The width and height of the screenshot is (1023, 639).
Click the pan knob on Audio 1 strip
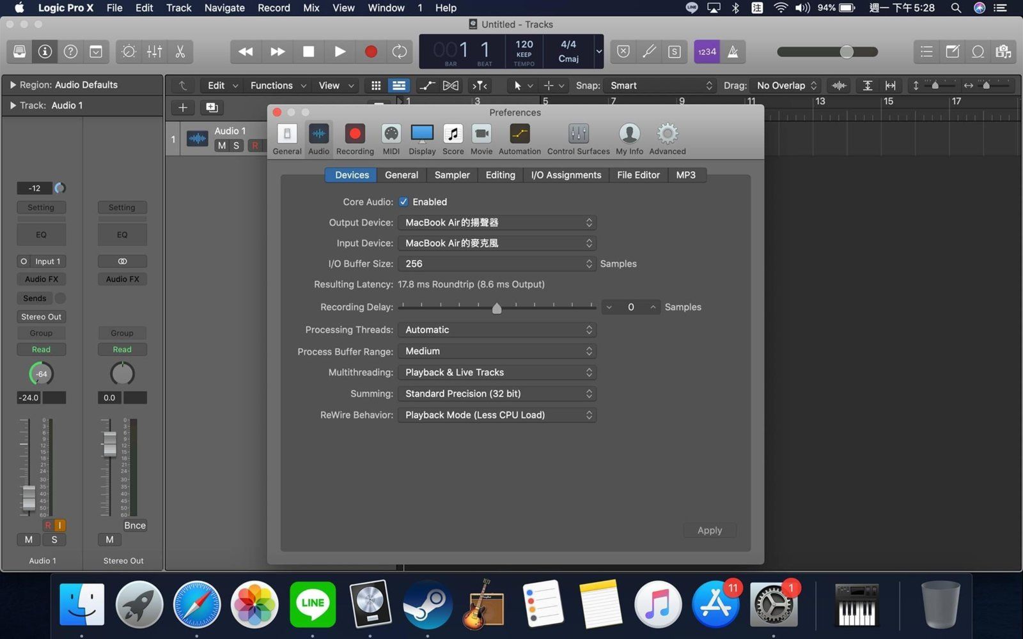[41, 374]
